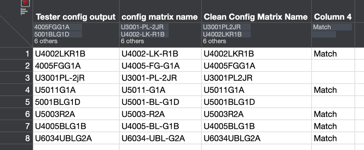Select the Tester config output column header
Image resolution: width=364 pixels, height=150 pixels.
(75, 17)
